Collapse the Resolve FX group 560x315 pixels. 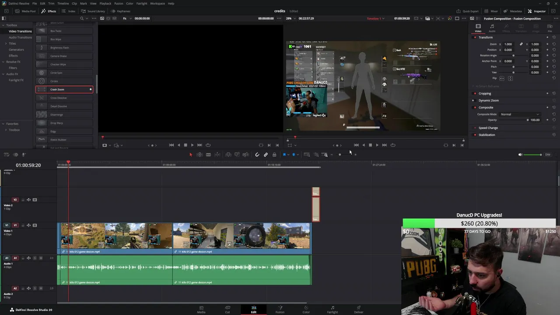3,62
